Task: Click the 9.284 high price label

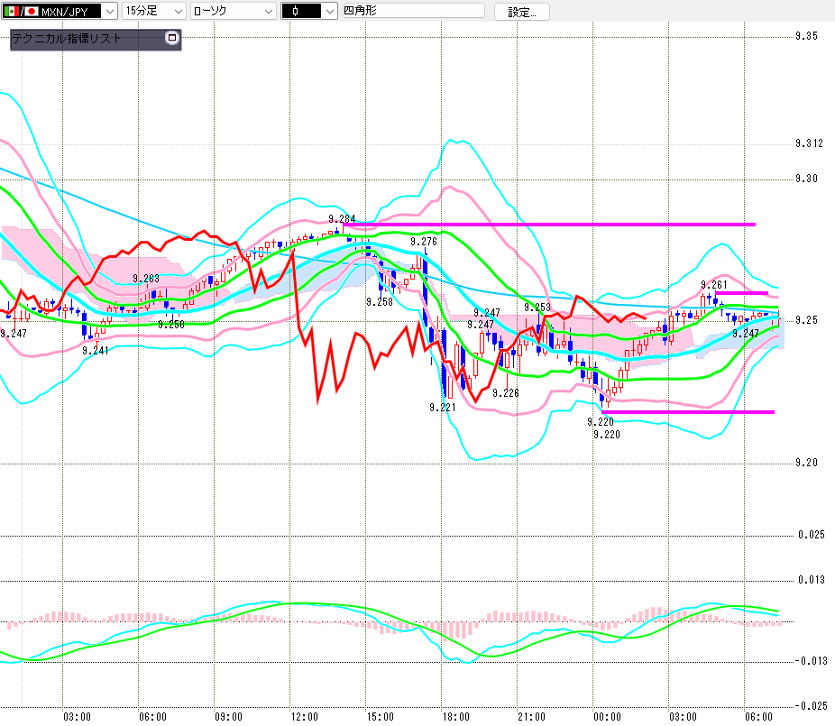Action: (342, 219)
